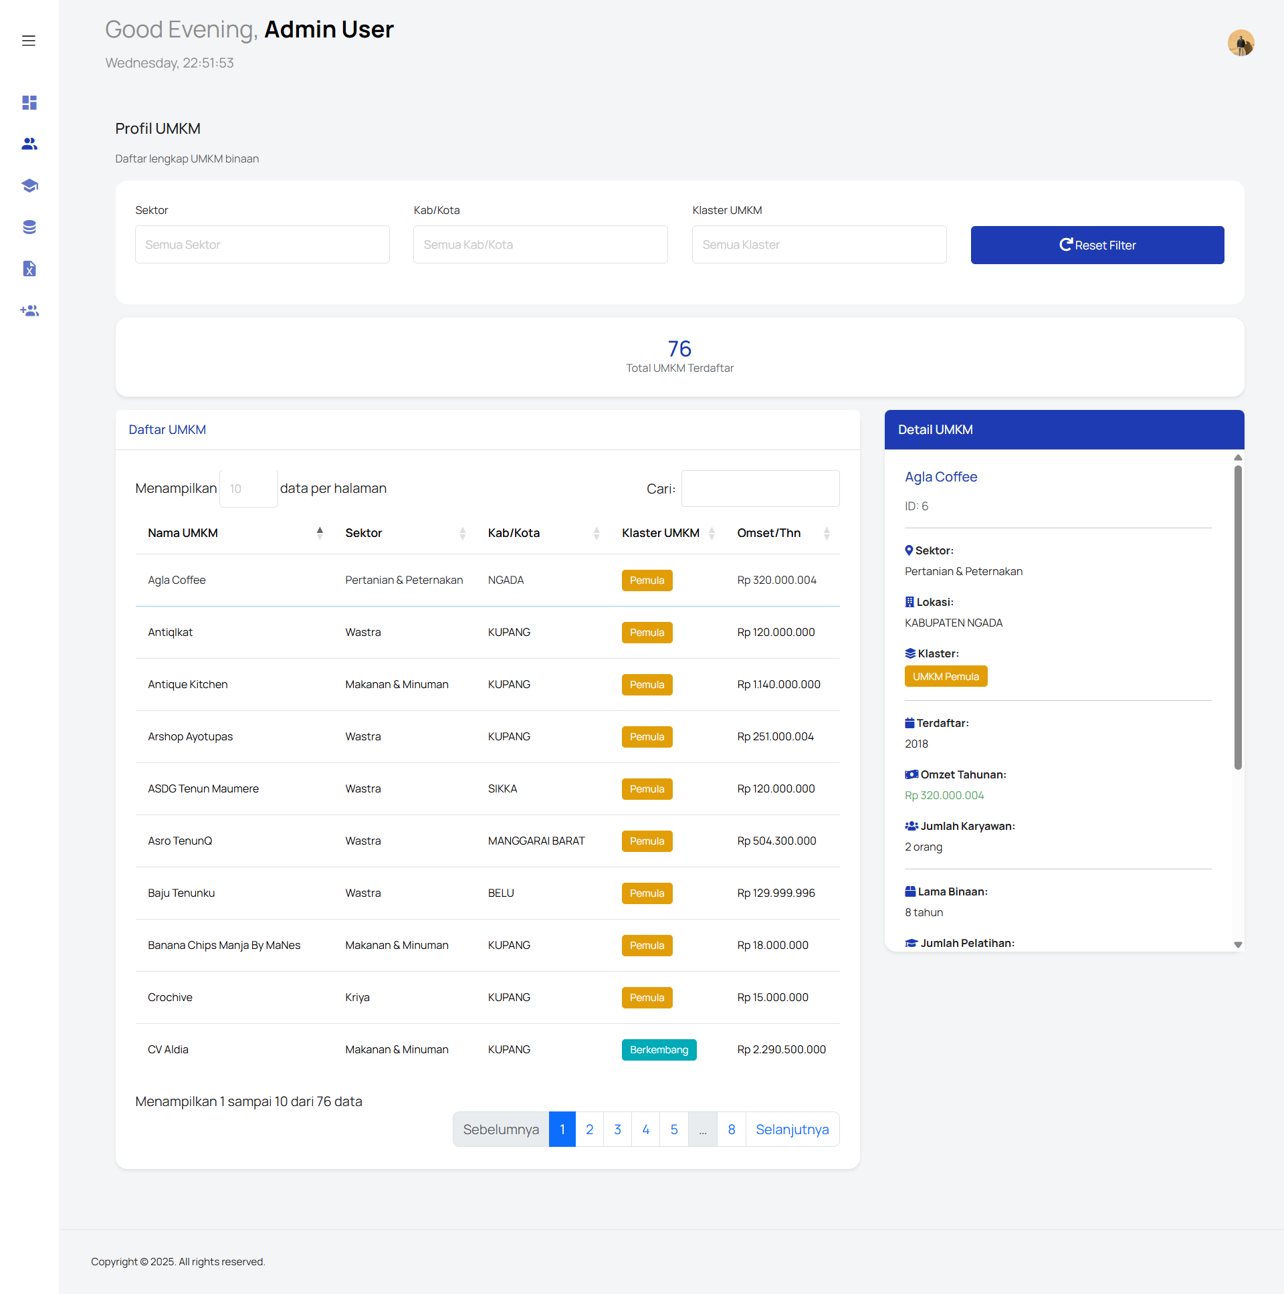This screenshot has height=1294, width=1284.
Task: Click the add-user group icon in sidebar
Action: pyautogui.click(x=29, y=311)
